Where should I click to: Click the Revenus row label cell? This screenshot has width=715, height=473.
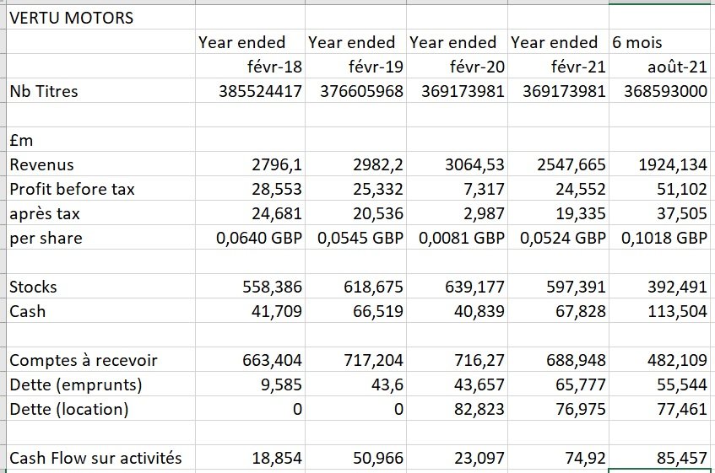point(42,164)
